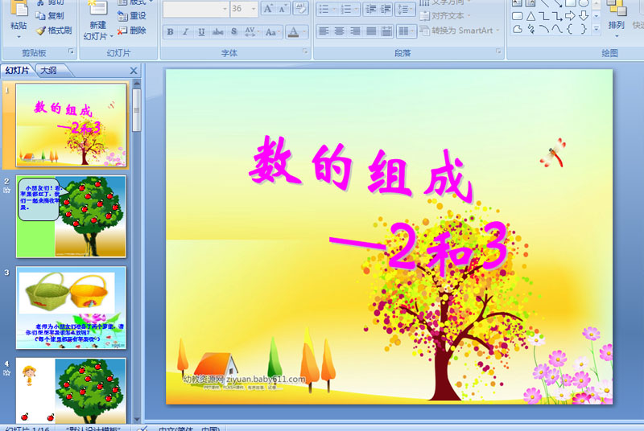Select the Down Arrow block shape
The height and width of the screenshot is (431, 644).
(x=583, y=16)
